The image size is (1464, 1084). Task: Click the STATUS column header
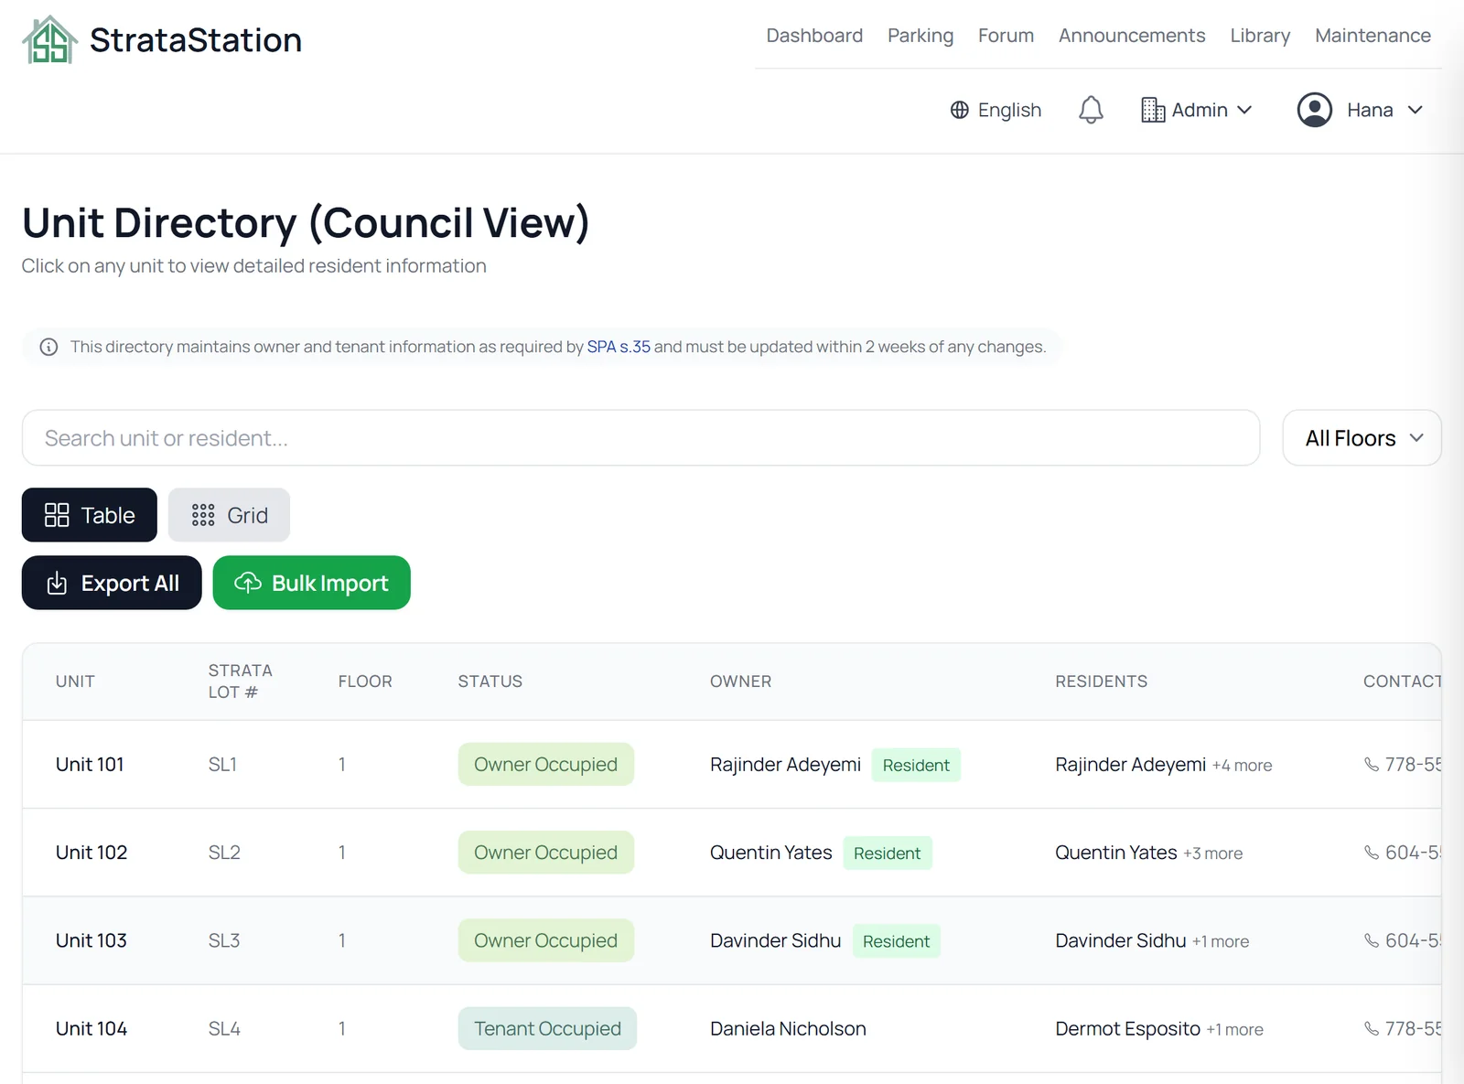point(490,682)
